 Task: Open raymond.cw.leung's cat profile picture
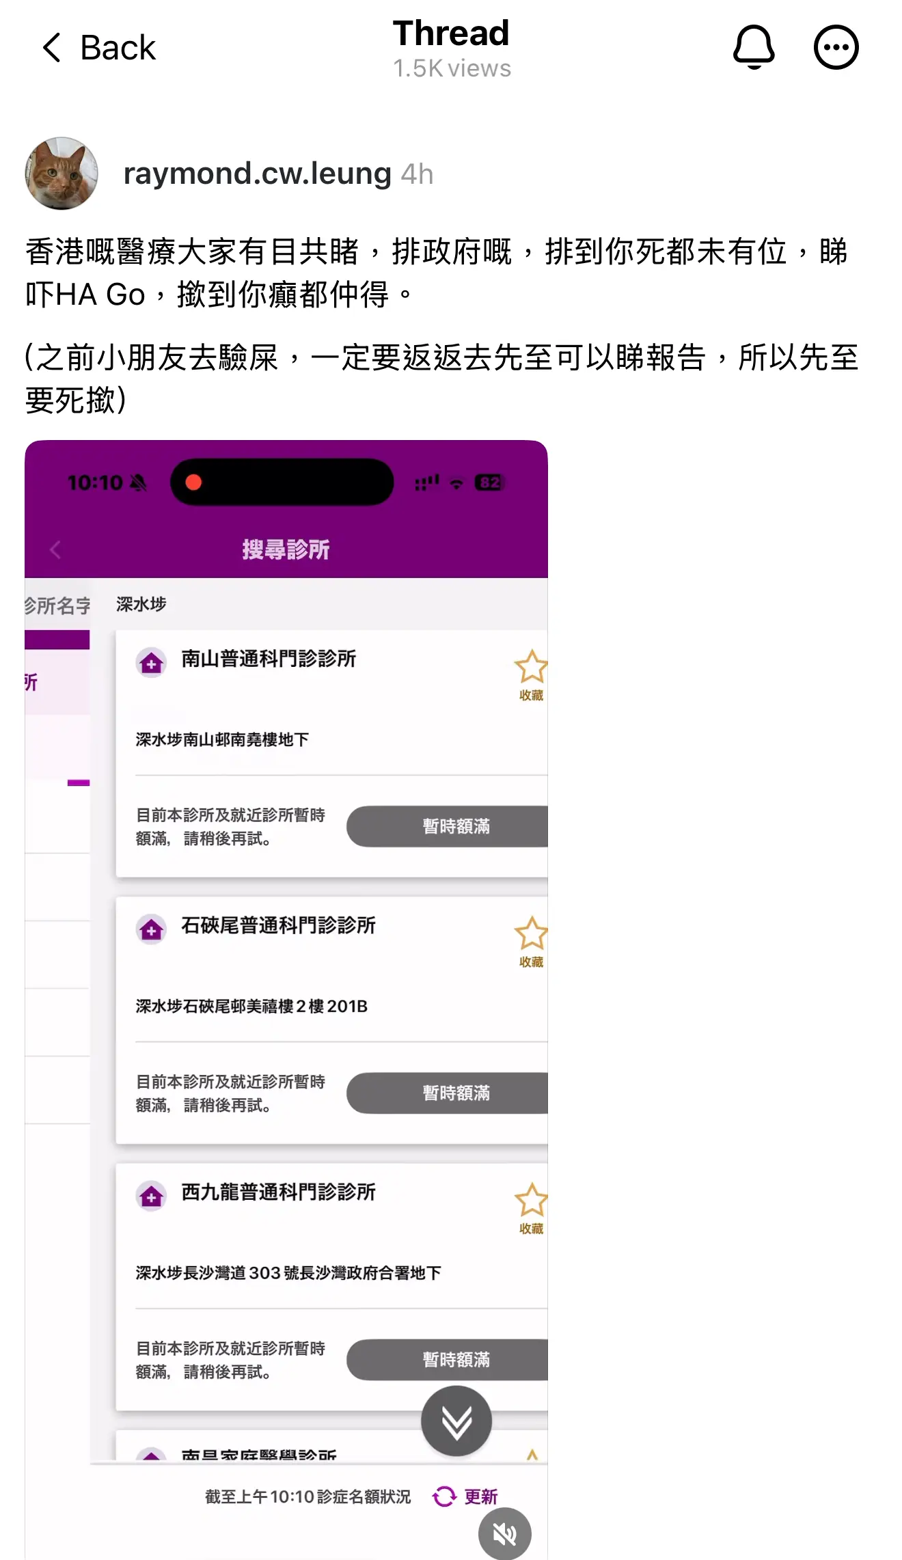tap(61, 174)
